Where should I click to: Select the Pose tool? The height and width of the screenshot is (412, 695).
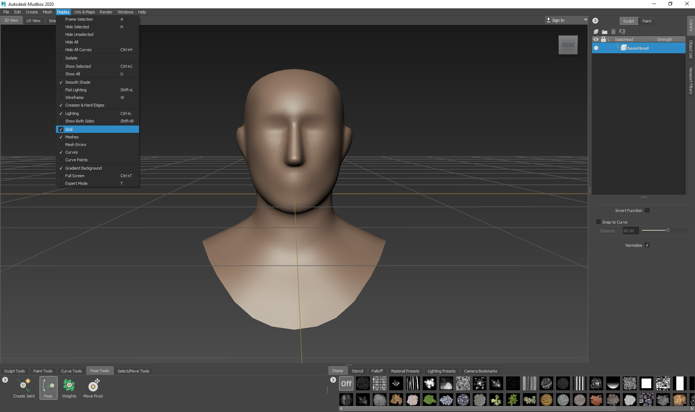tap(48, 388)
